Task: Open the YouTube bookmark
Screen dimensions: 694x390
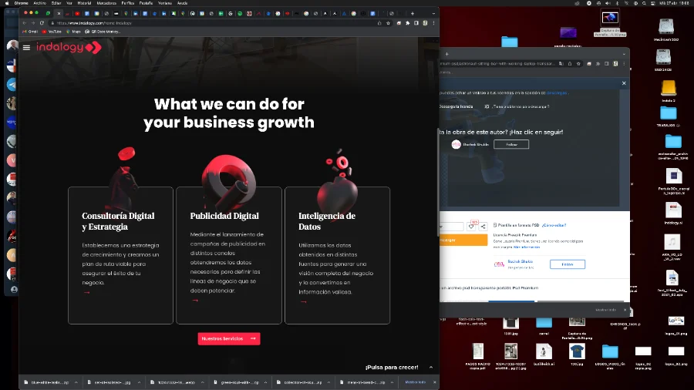Action: point(52,32)
